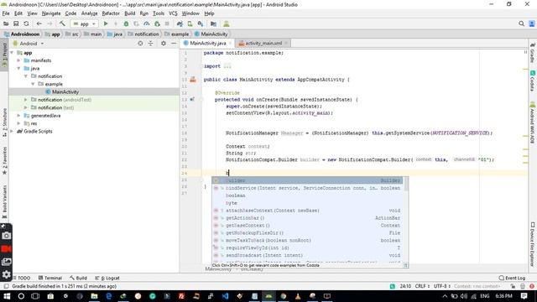Click the Open folder toolbar icon

coord(6,23)
